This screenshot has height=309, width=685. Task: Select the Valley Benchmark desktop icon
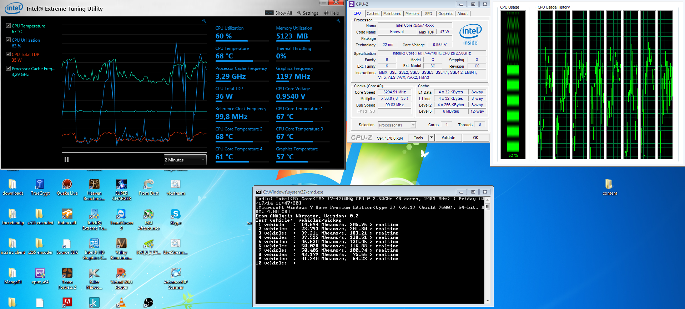[x=121, y=249]
